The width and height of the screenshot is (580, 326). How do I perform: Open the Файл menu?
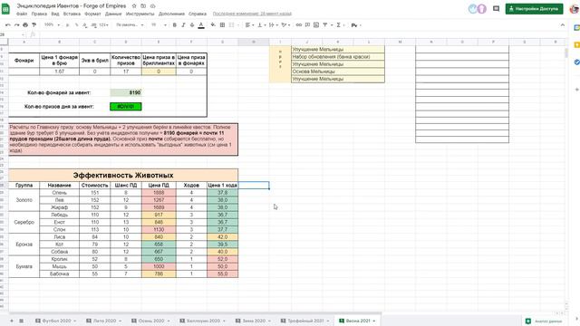[x=22, y=14]
